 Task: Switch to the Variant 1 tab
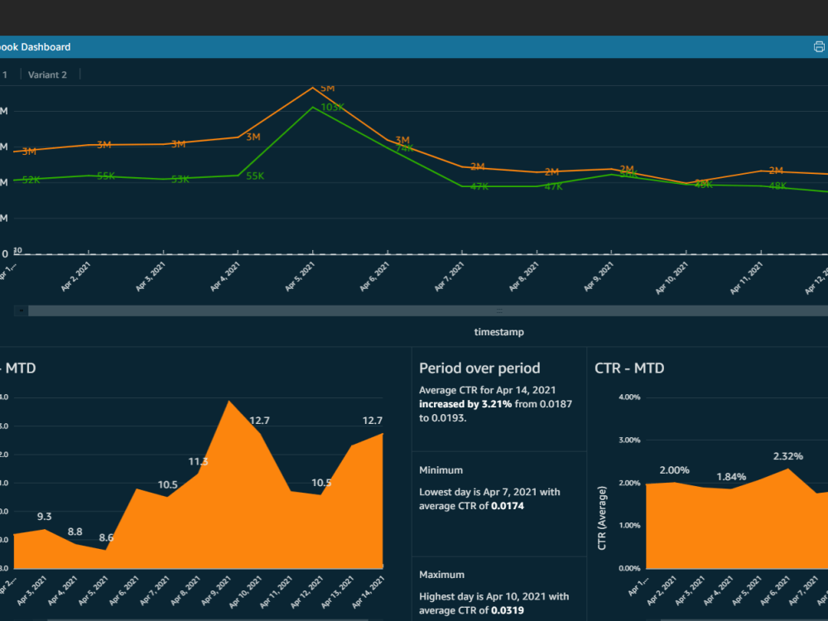tap(4, 75)
